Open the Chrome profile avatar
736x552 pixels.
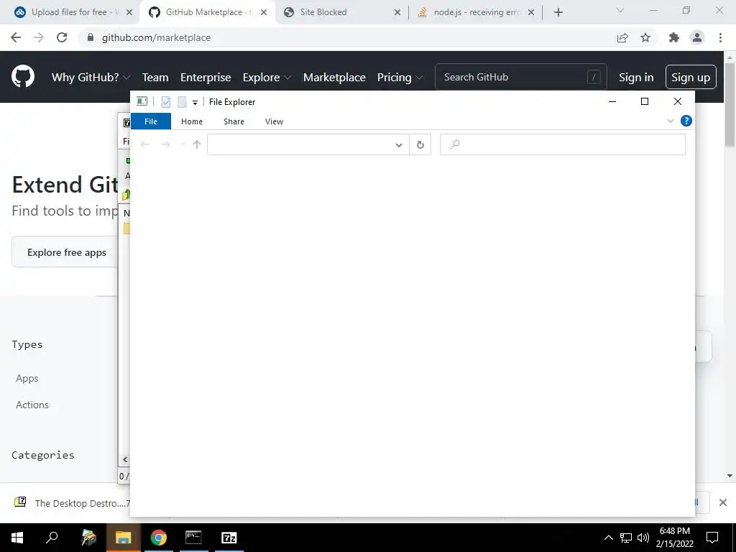pos(697,37)
